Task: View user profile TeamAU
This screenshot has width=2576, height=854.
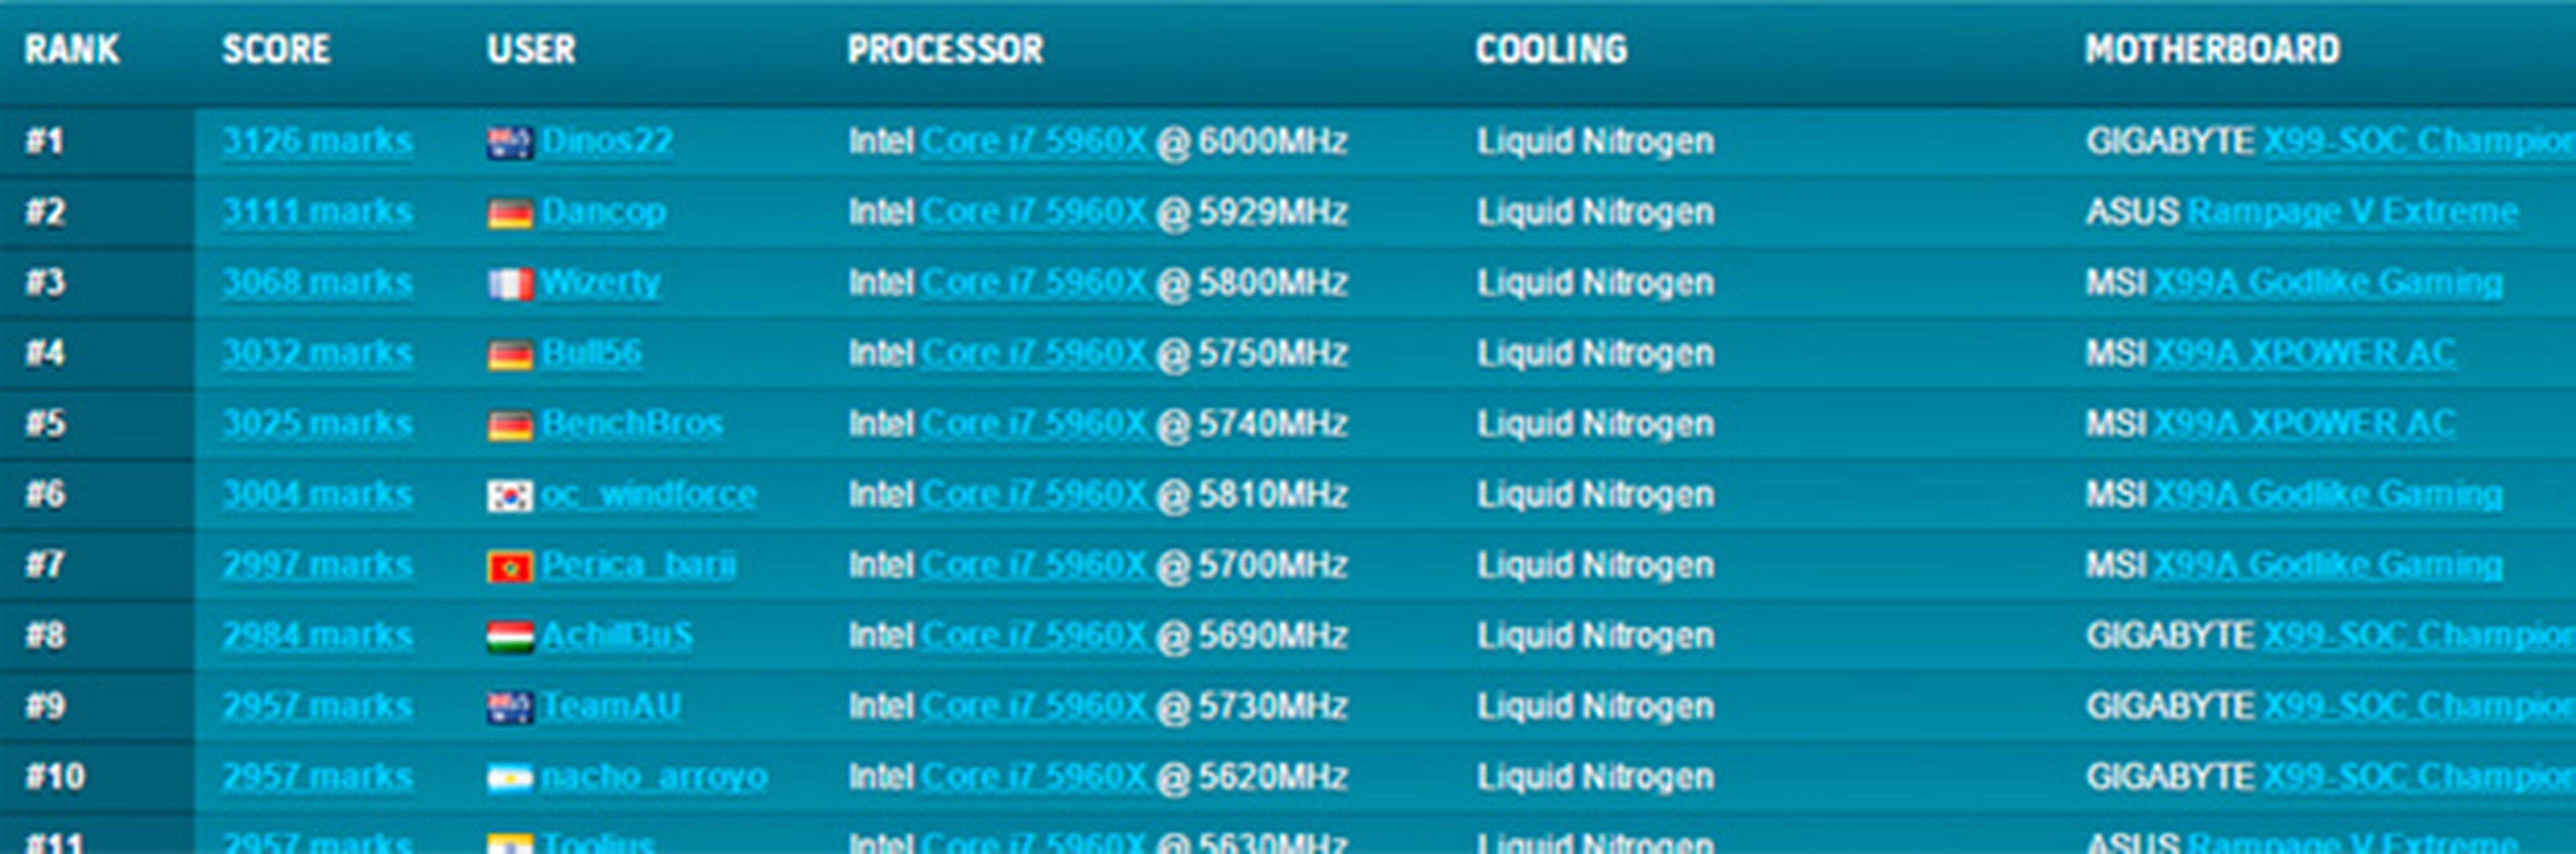Action: point(611,706)
